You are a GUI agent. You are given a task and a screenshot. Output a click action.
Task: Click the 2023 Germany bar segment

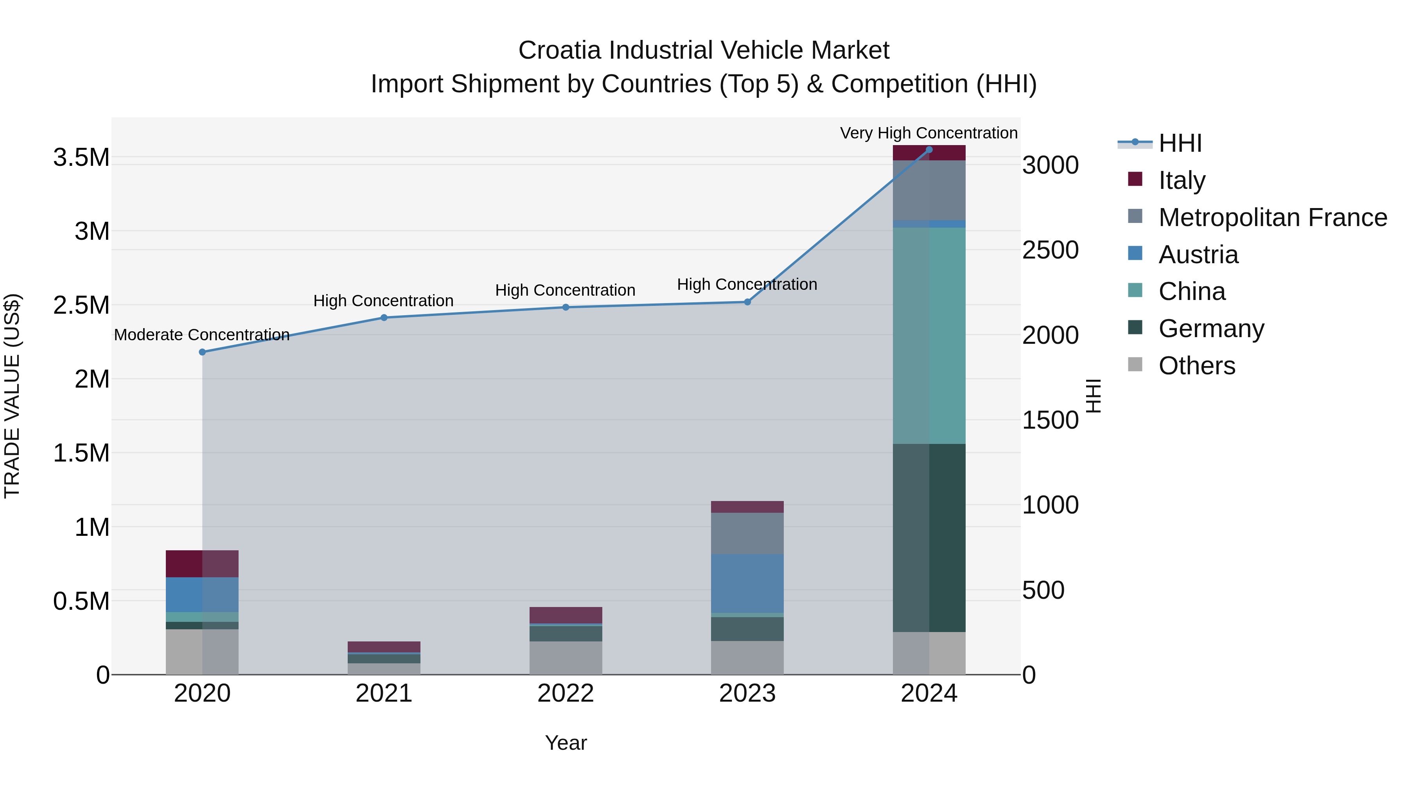[x=747, y=629]
